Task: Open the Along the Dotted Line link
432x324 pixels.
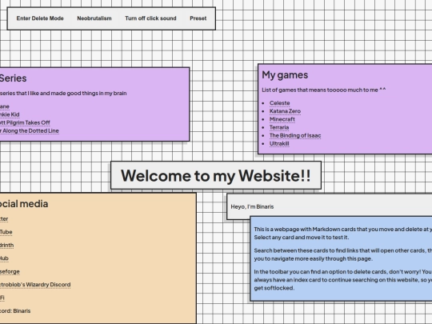Action: point(30,131)
